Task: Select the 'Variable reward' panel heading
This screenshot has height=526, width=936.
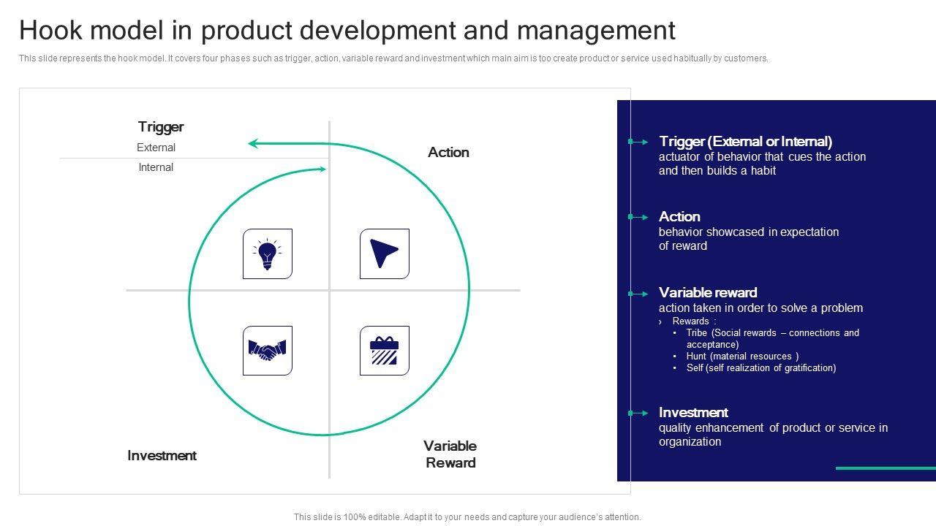Action: click(708, 292)
